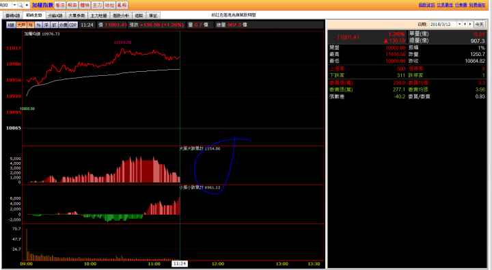Click the 交易屬性 link at top right

[x=445, y=5]
